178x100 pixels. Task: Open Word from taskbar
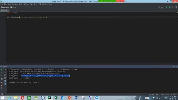(x=76, y=98)
